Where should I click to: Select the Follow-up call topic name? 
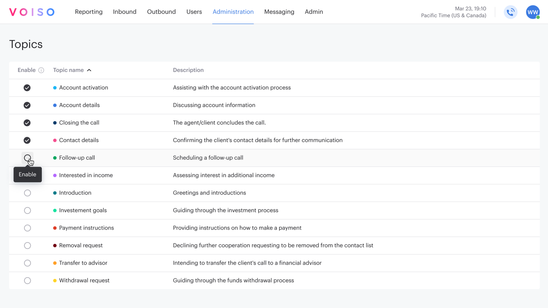tap(77, 158)
